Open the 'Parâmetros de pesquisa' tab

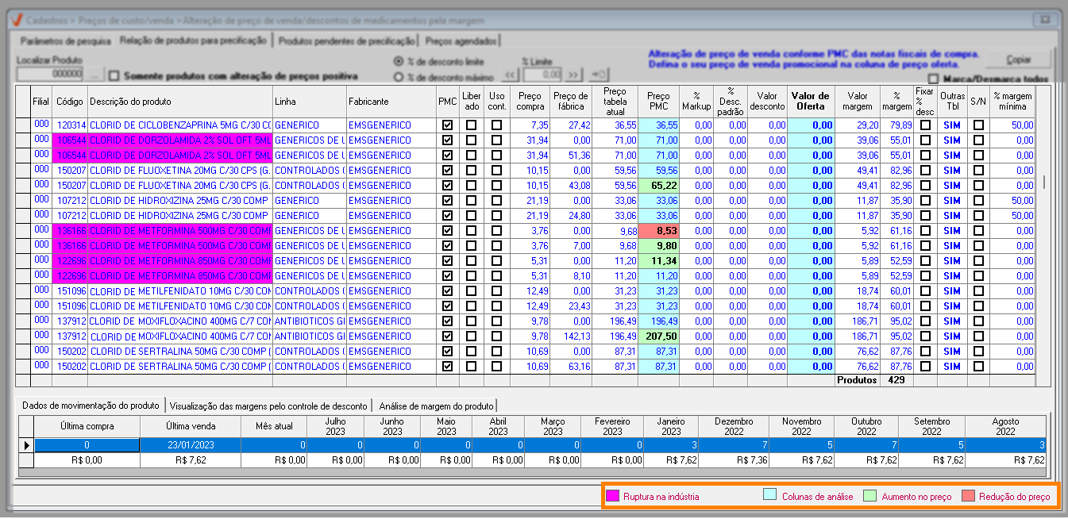coord(65,40)
